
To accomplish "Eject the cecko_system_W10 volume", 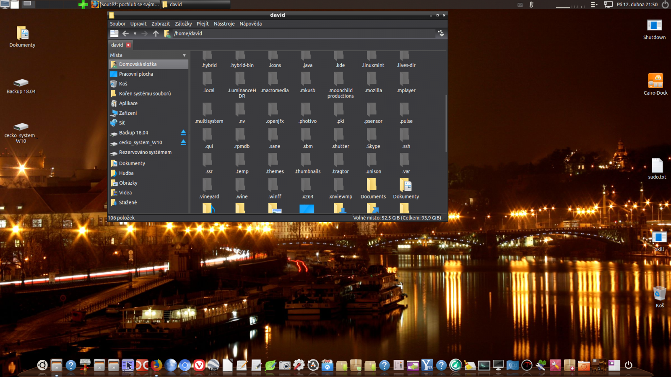I will click(x=183, y=142).
